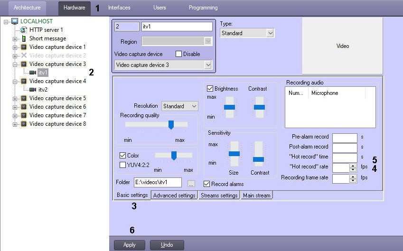Switch to the Programming tab
The image size is (403, 251).
(x=203, y=8)
